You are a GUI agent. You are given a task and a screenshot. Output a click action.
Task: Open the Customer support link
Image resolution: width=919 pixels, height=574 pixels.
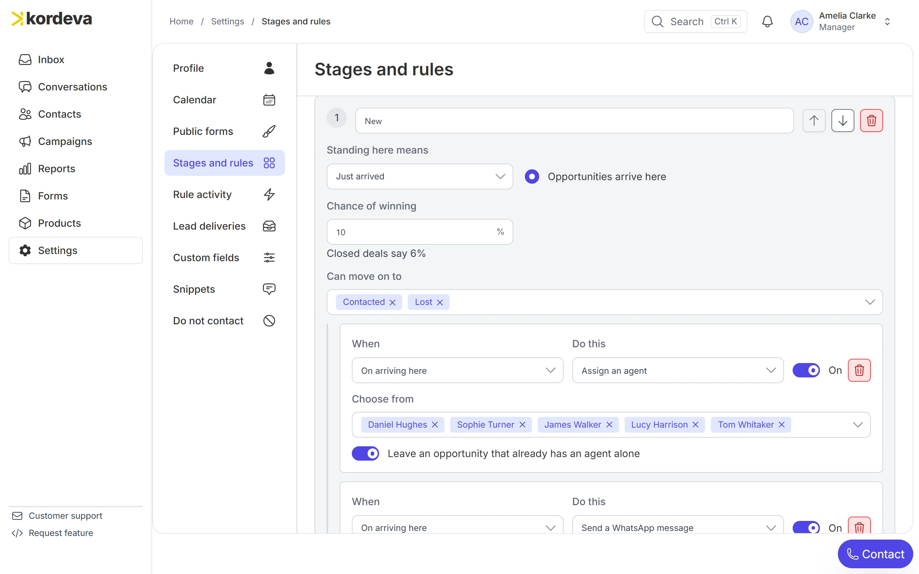(x=57, y=516)
